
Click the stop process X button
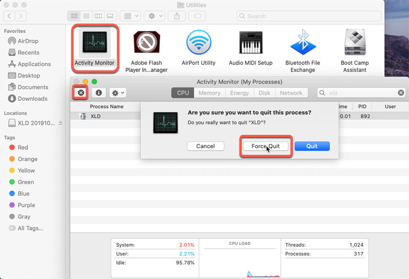tap(81, 92)
